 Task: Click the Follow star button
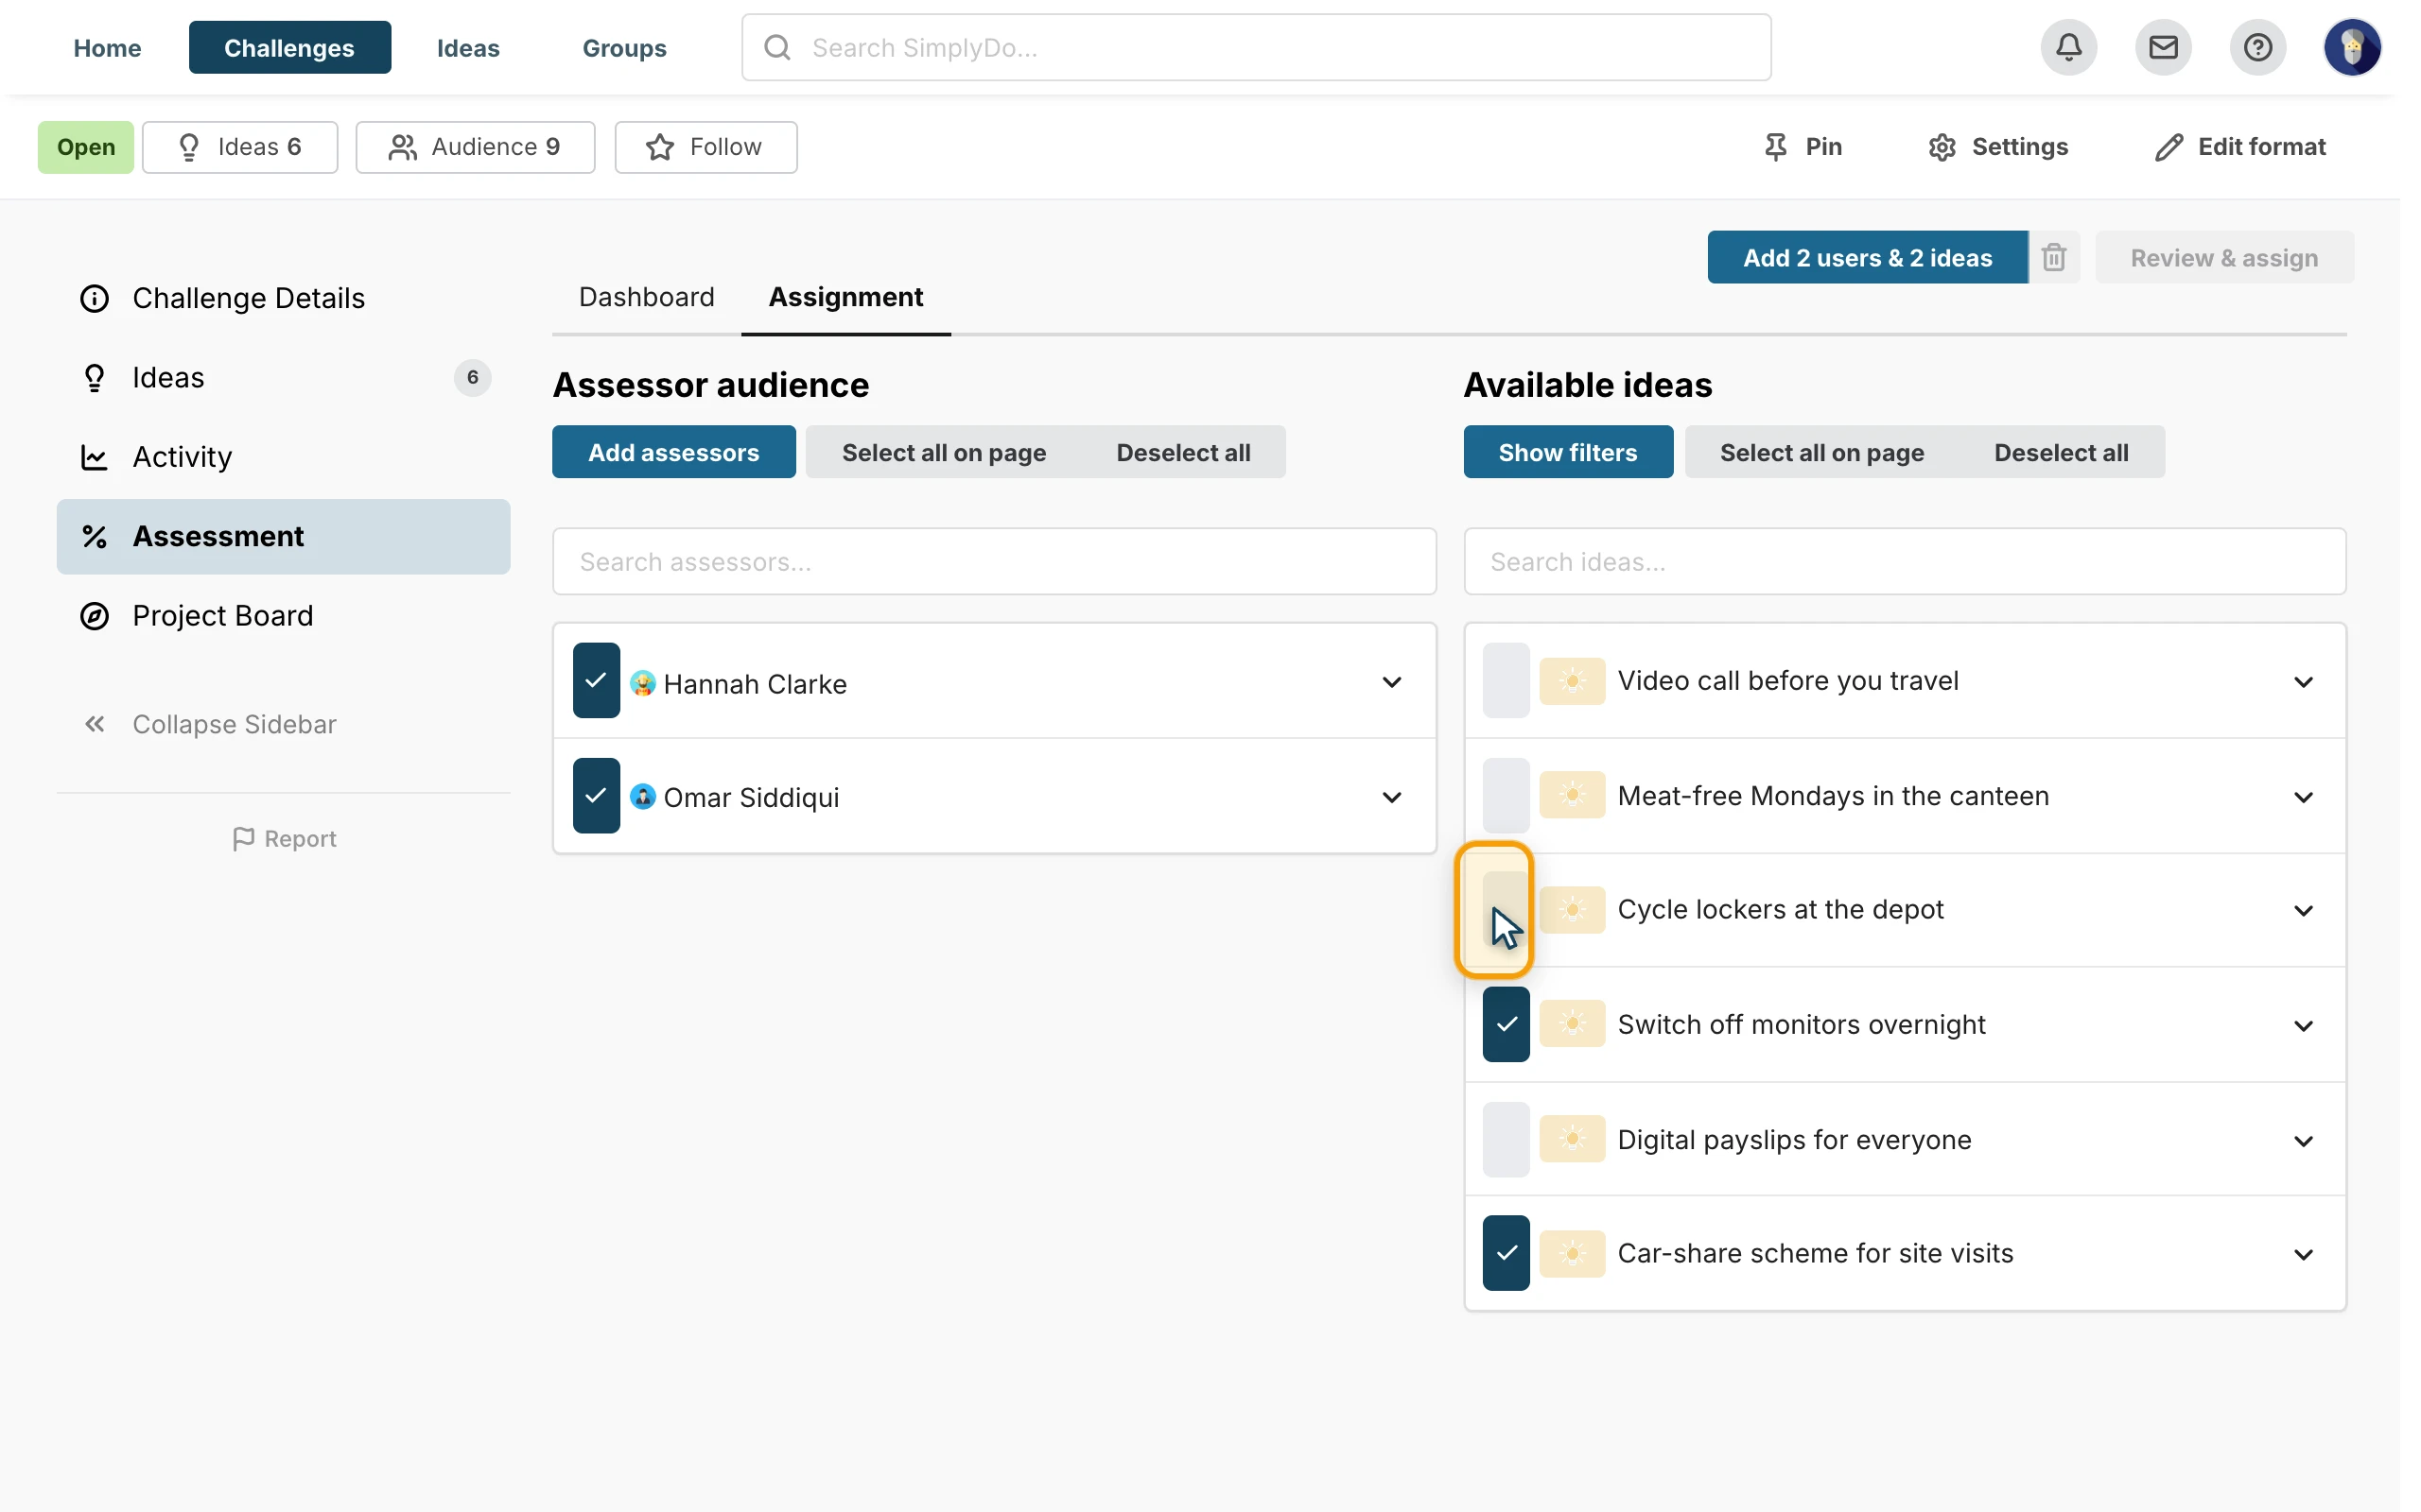coord(705,147)
